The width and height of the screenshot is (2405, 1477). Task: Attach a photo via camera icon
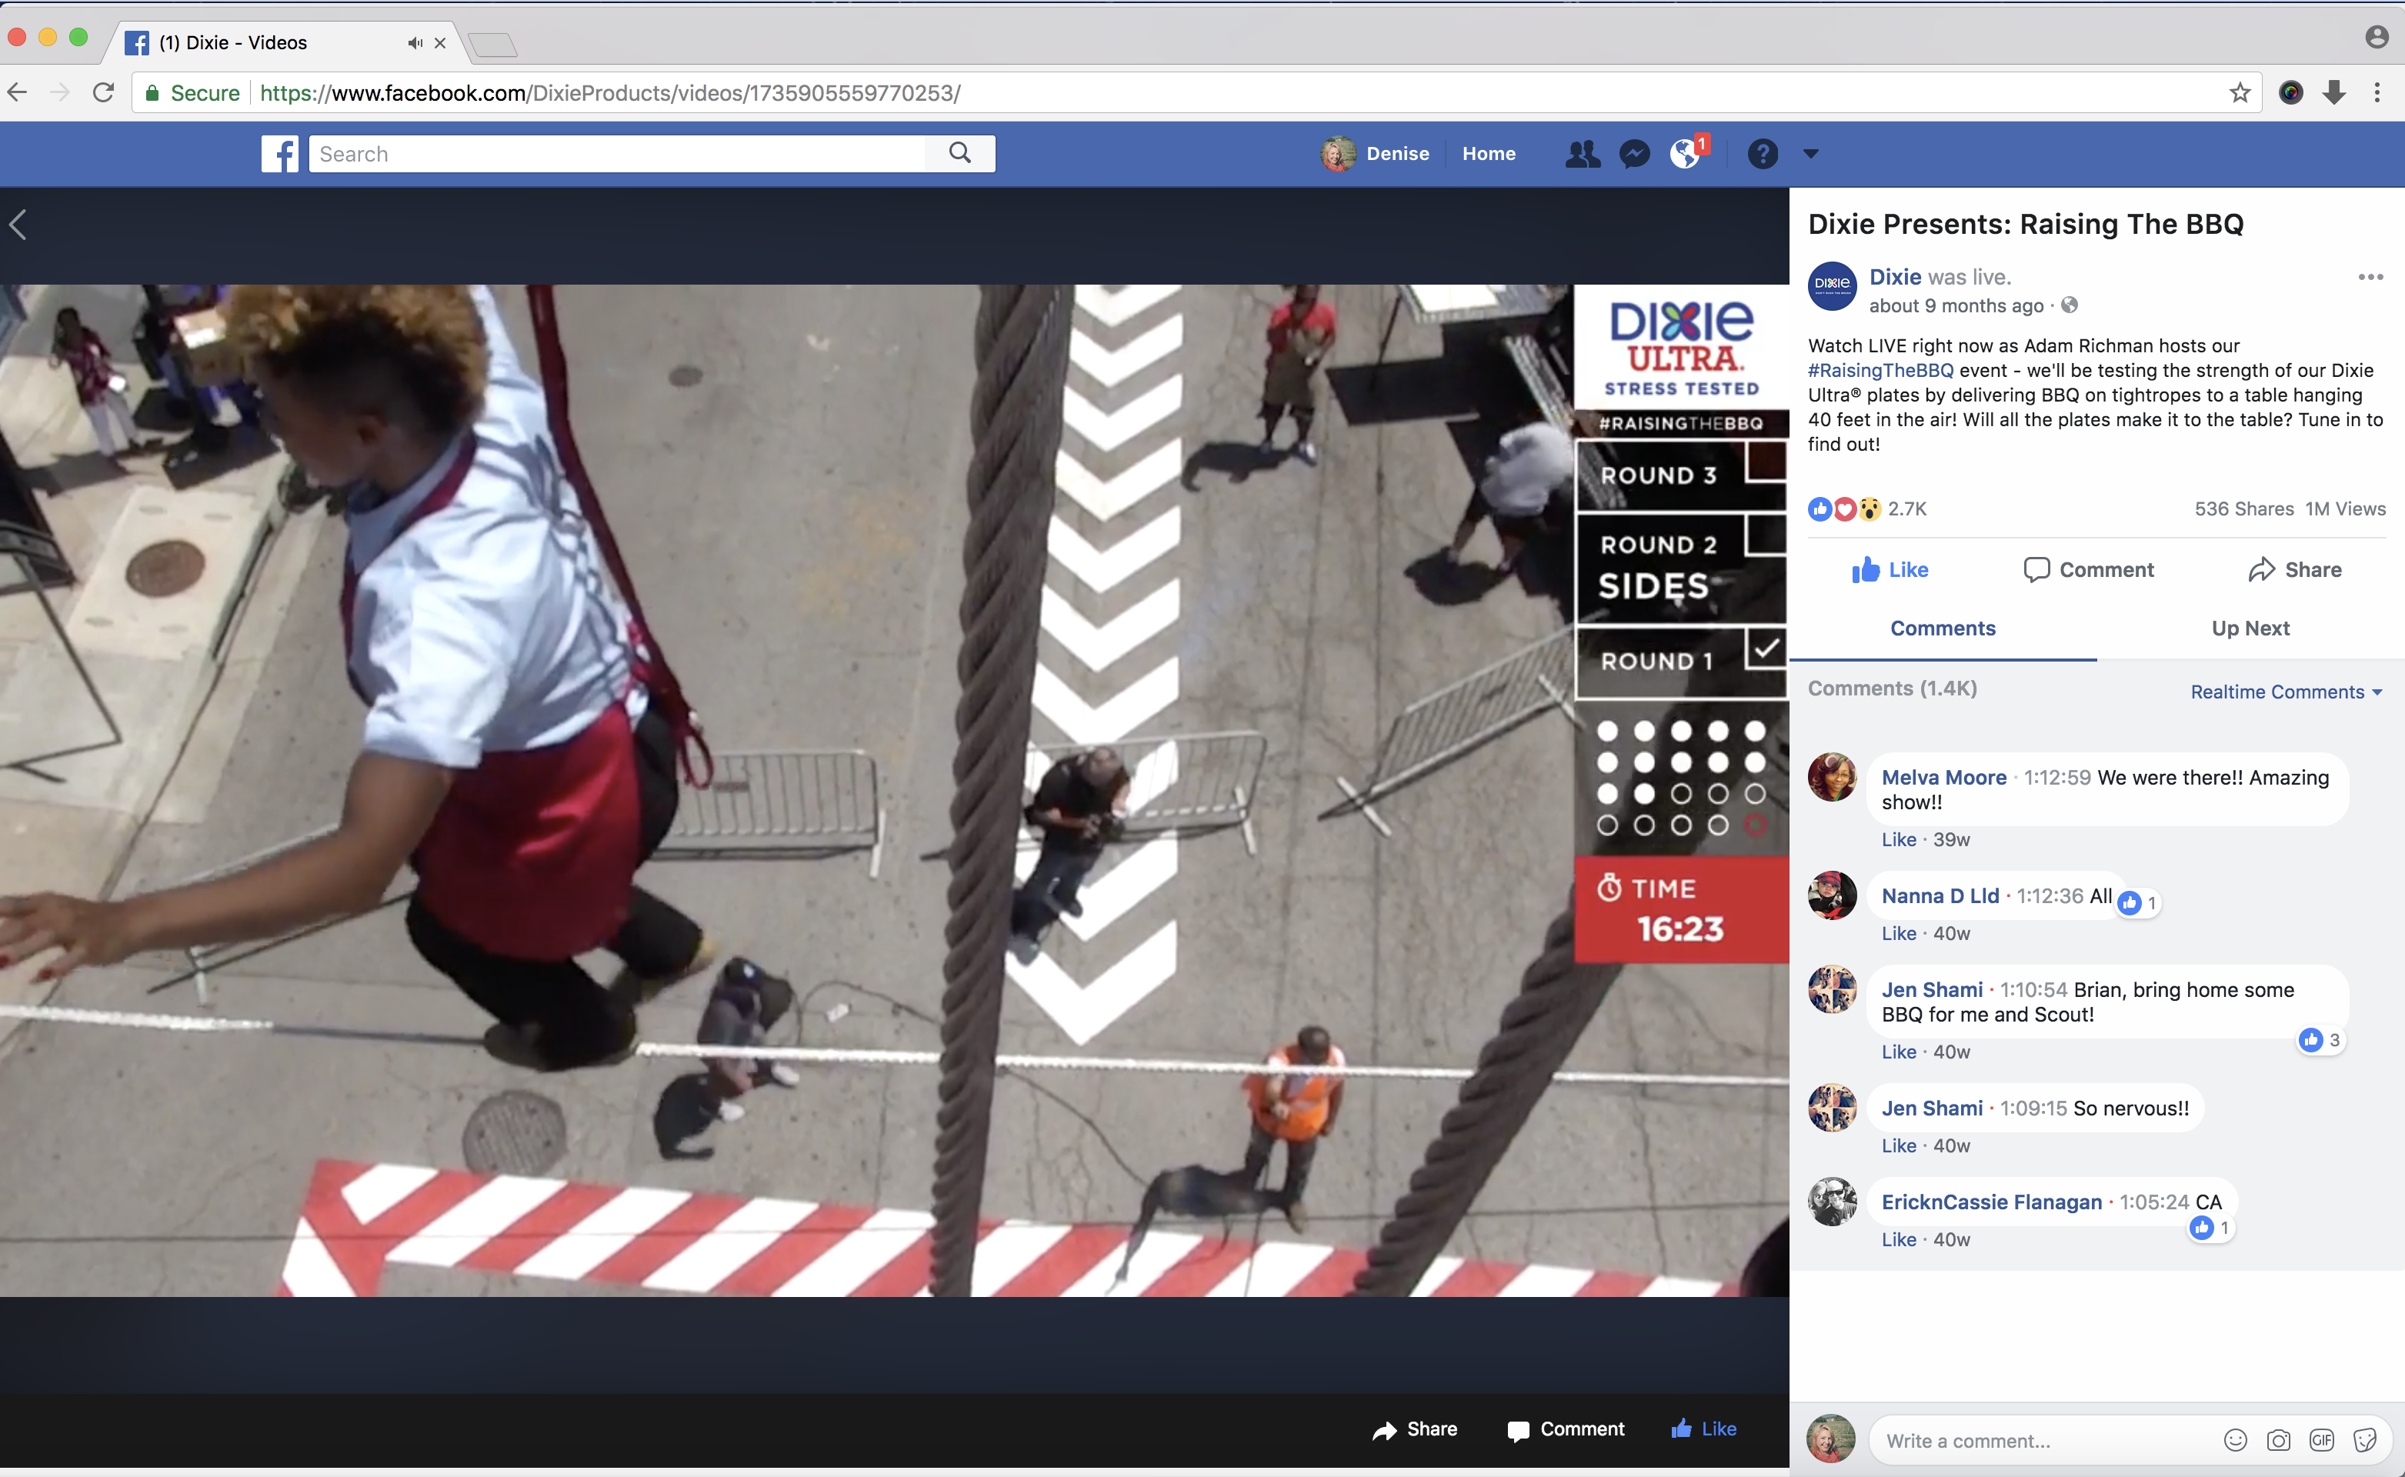click(2278, 1440)
